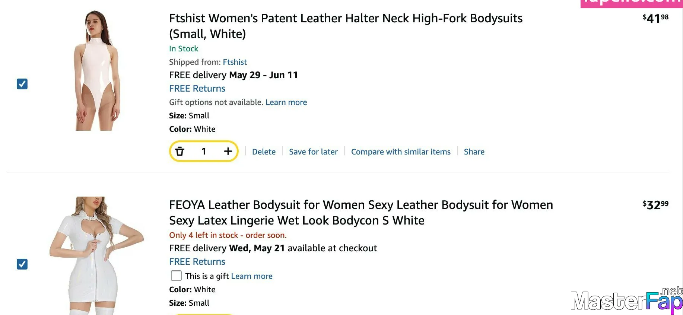The height and width of the screenshot is (315, 683).
Task: Click Learn more beside This is a gift
Action: pyautogui.click(x=252, y=276)
